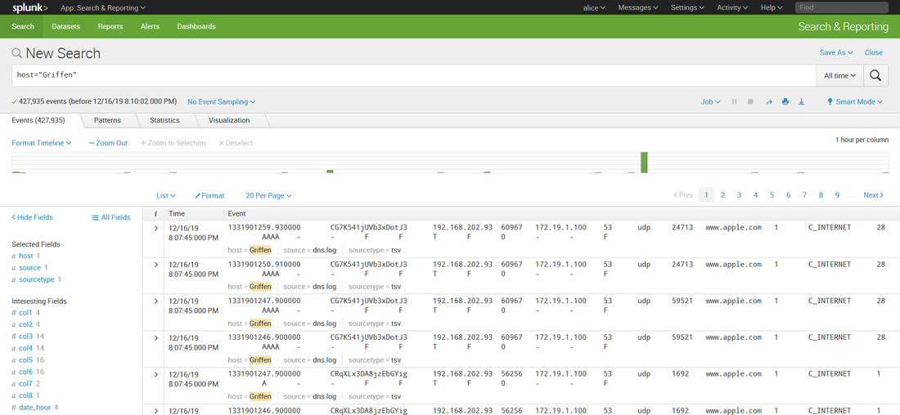Click the Find input field
The width and height of the screenshot is (900, 415).
coord(841,7)
